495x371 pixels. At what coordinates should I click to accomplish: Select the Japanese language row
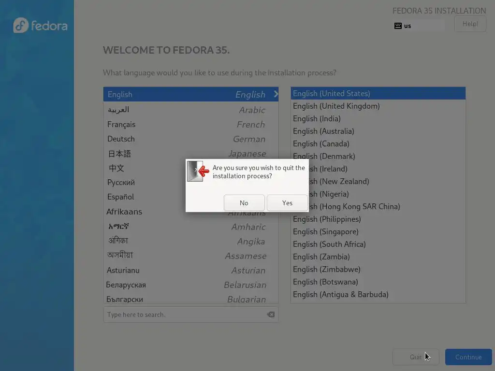point(190,154)
